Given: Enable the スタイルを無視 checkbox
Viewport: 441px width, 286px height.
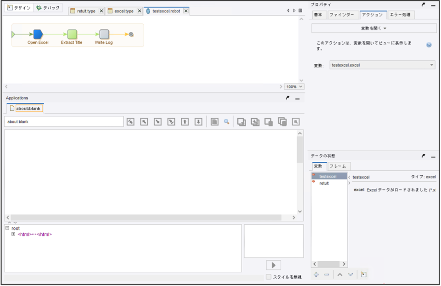Looking at the screenshot, I should coord(269,276).
